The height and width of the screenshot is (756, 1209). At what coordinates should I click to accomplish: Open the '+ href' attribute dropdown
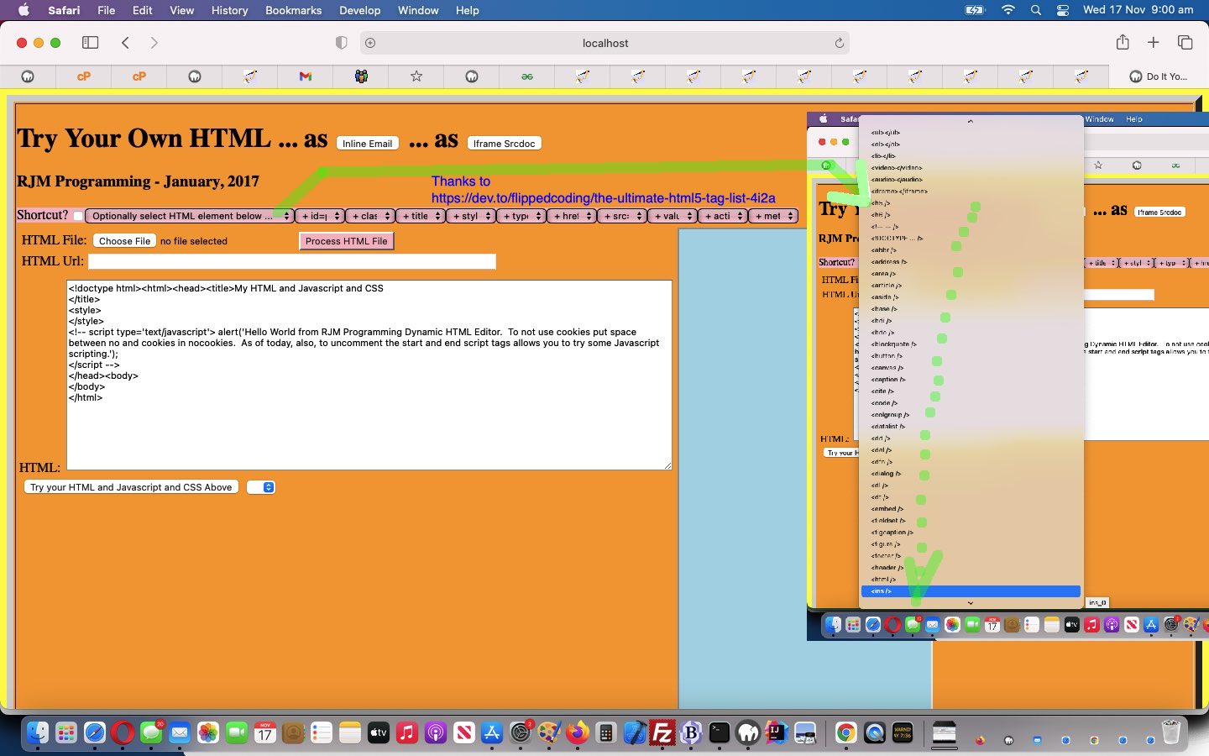[x=571, y=216]
